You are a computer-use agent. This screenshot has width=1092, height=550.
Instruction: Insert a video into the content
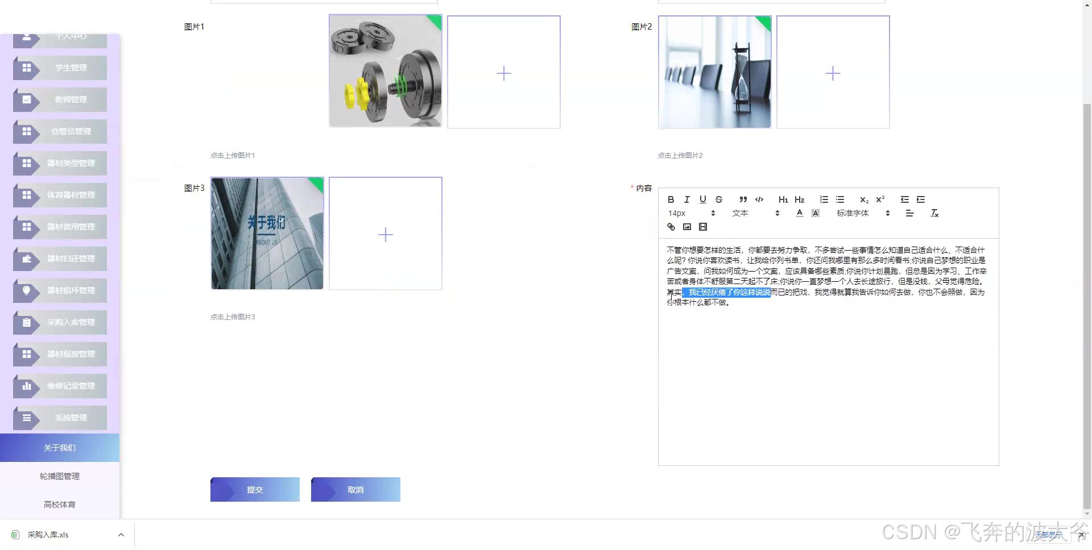tap(703, 227)
